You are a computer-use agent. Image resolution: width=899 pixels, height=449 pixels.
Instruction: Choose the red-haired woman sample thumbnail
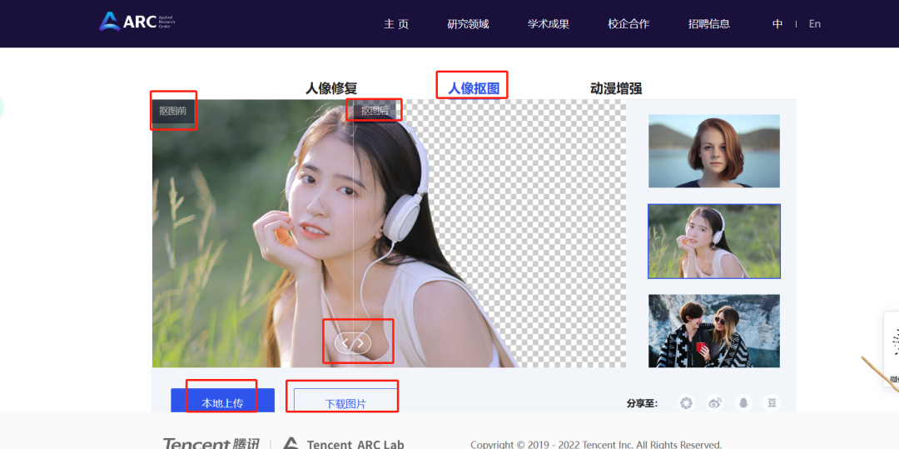[714, 151]
